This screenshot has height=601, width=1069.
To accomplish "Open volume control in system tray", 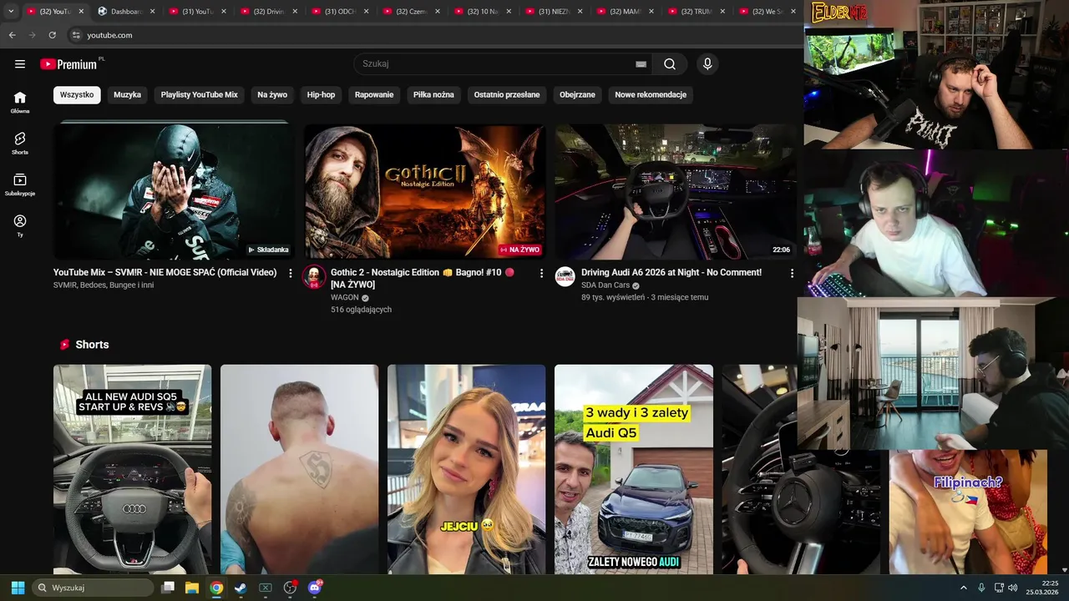I will (x=1012, y=588).
